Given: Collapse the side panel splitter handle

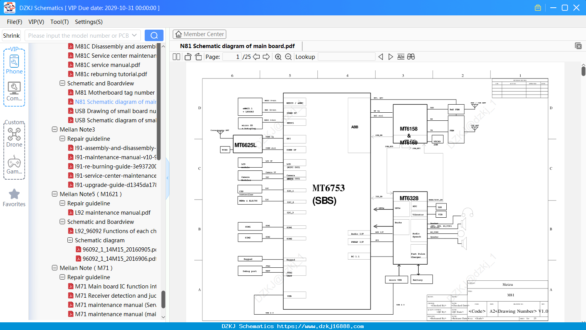Looking at the screenshot, I should [167, 178].
